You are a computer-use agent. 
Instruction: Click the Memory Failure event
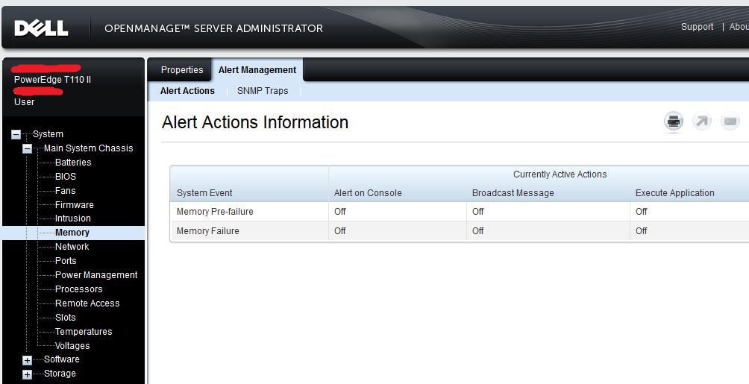point(208,231)
